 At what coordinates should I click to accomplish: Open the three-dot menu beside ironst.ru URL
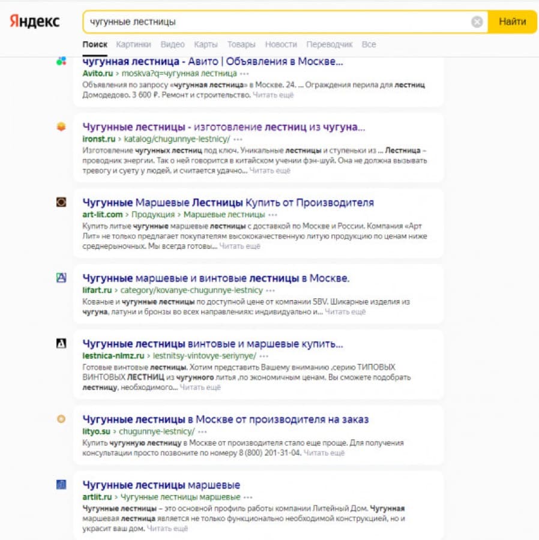(238, 139)
